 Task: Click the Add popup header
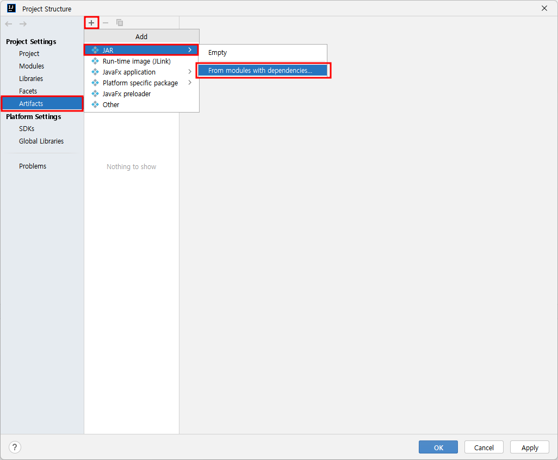point(141,36)
